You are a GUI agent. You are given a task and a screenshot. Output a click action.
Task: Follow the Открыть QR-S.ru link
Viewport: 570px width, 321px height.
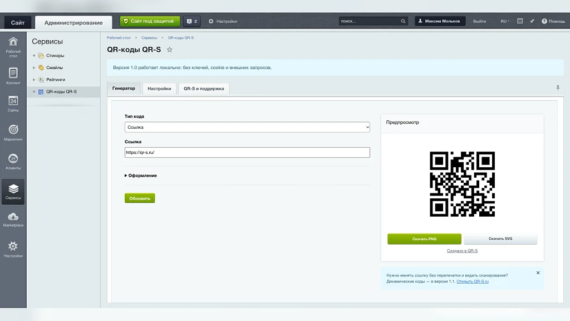tap(473, 281)
